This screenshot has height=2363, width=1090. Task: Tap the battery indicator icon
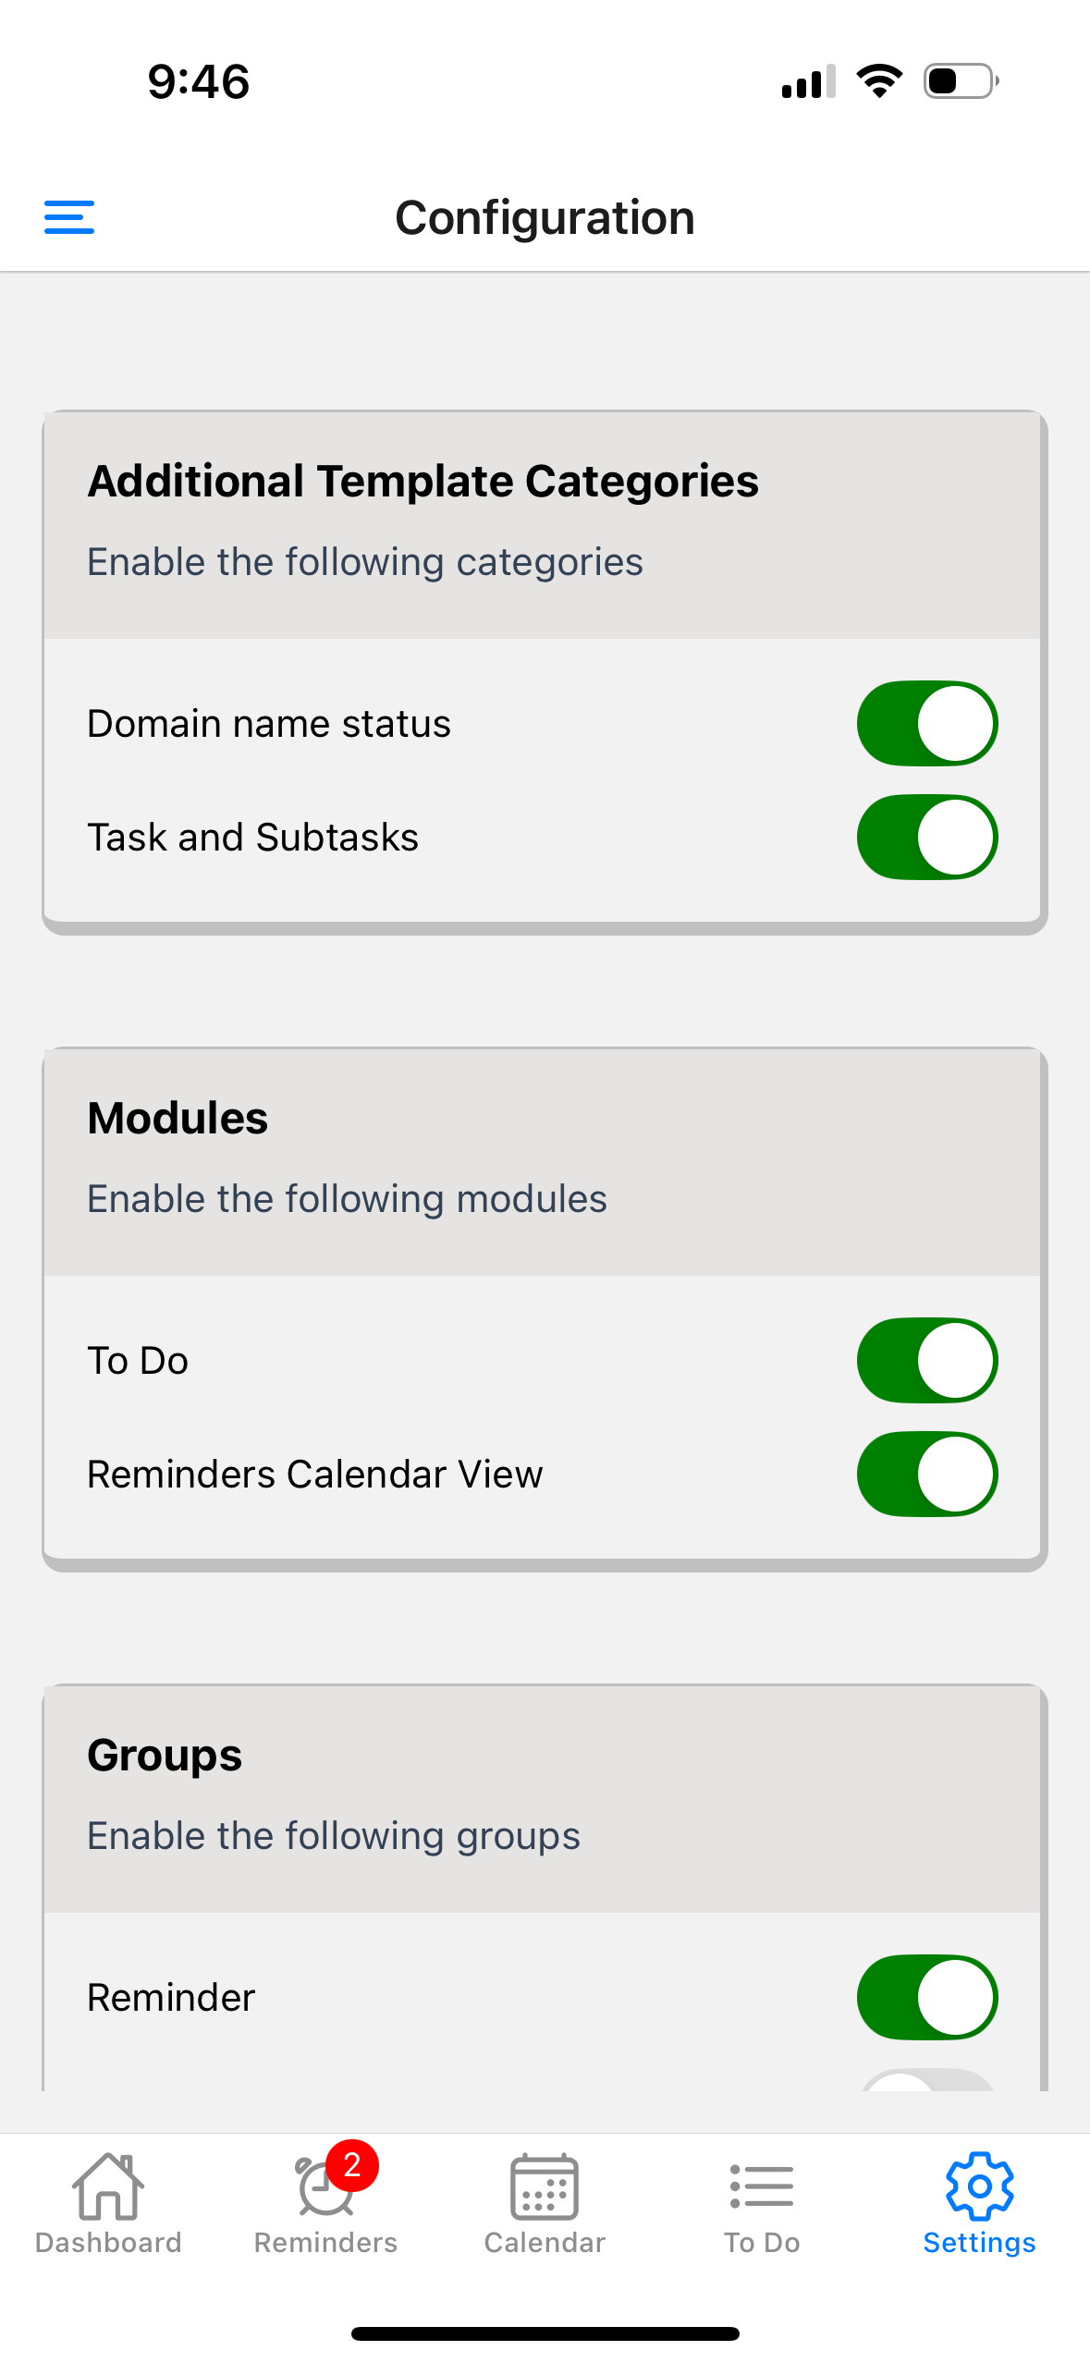click(961, 81)
